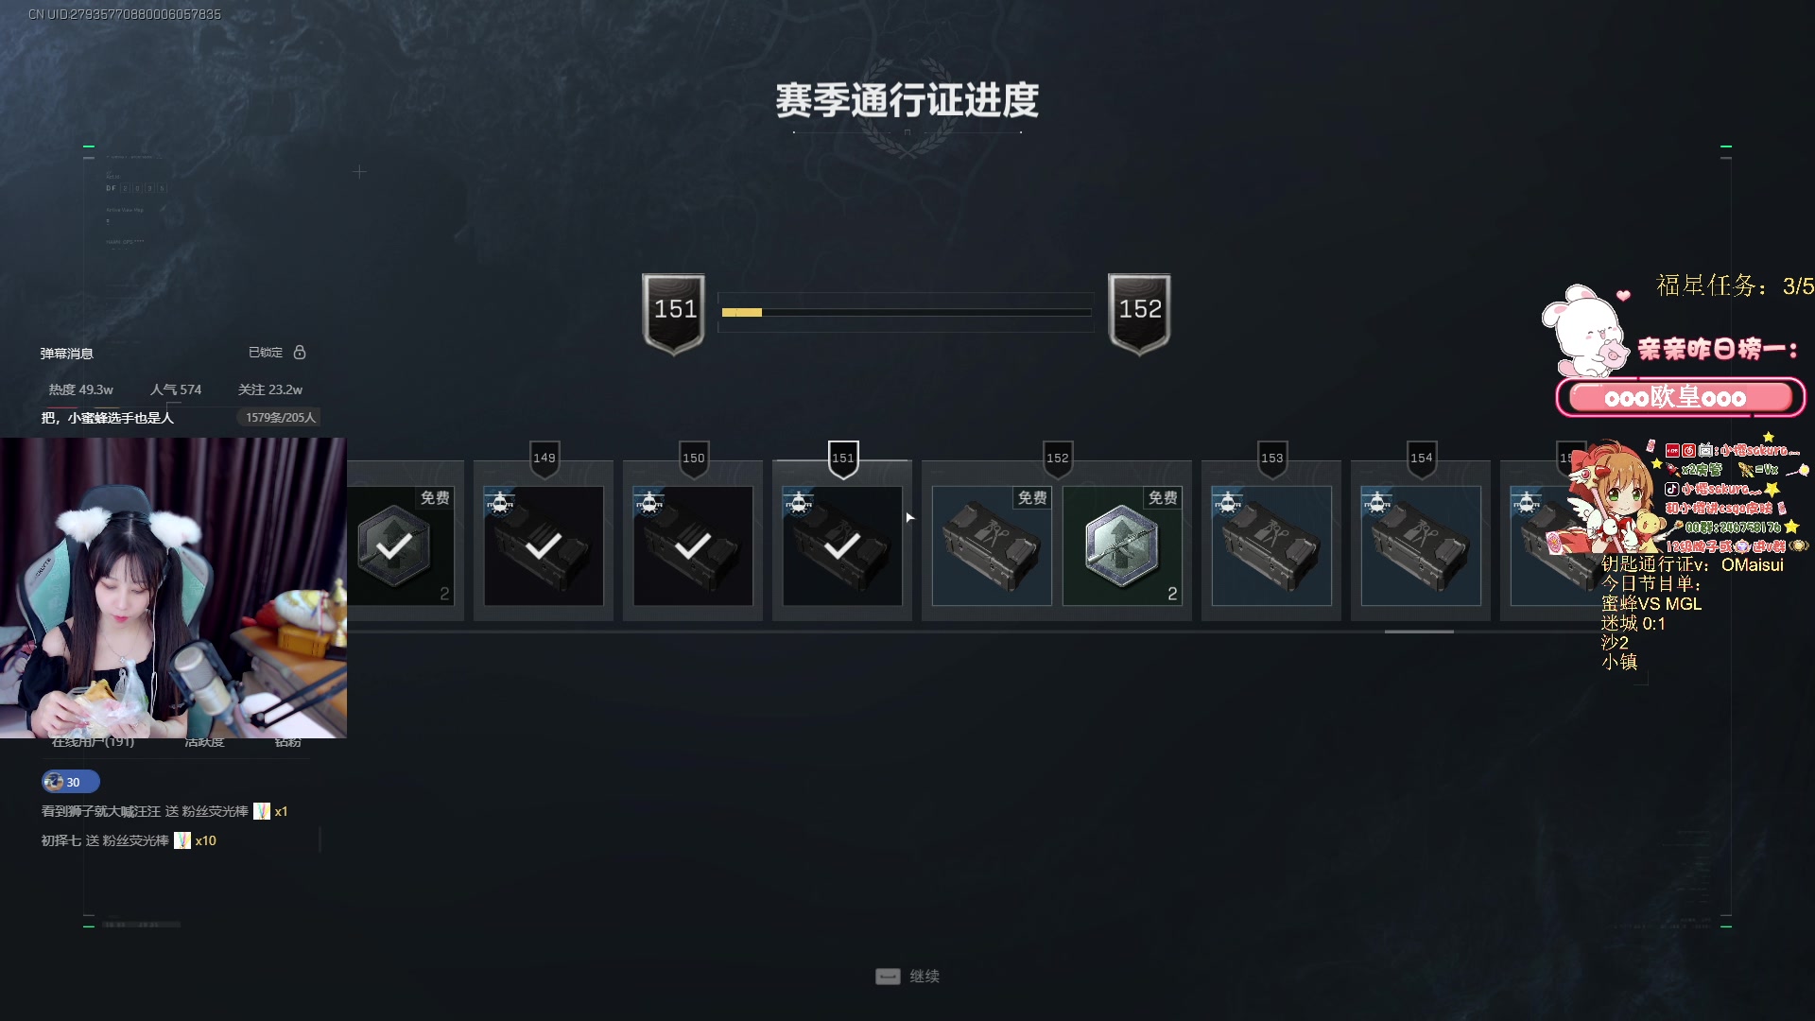Image resolution: width=1815 pixels, height=1021 pixels.
Task: Click the season pass progress bar
Action: [906, 312]
